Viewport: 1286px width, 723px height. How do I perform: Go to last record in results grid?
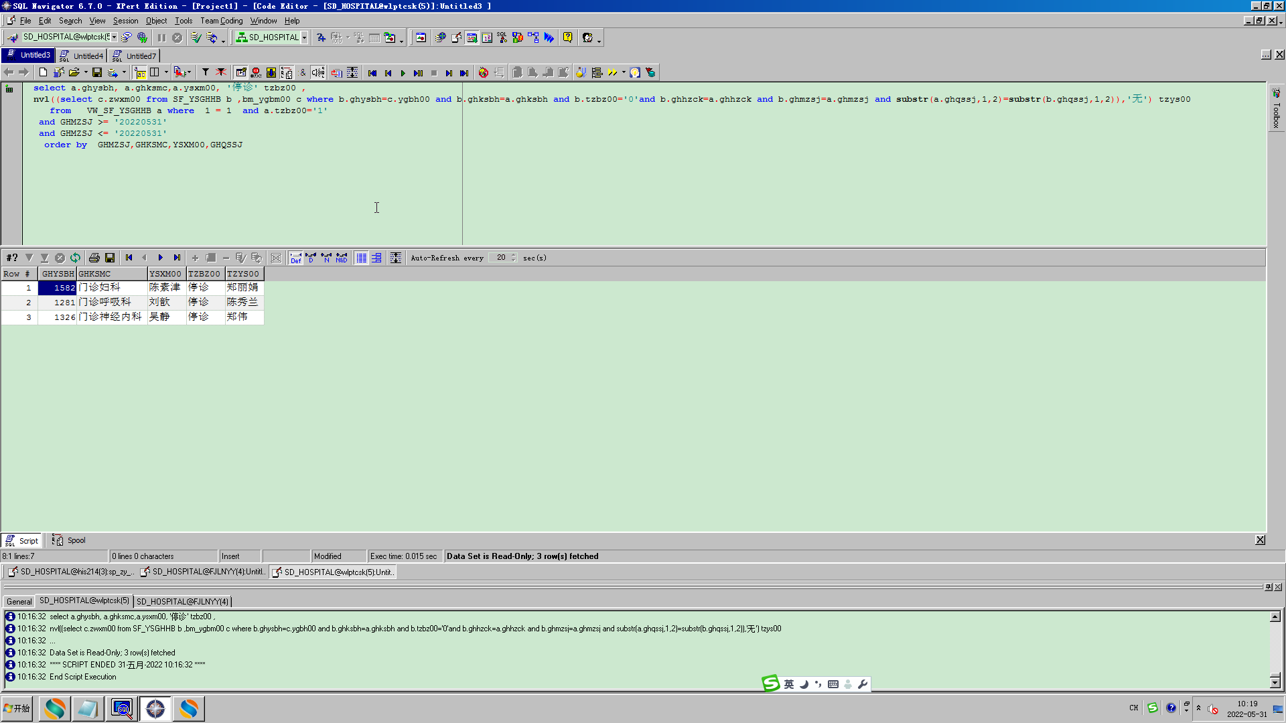point(177,258)
